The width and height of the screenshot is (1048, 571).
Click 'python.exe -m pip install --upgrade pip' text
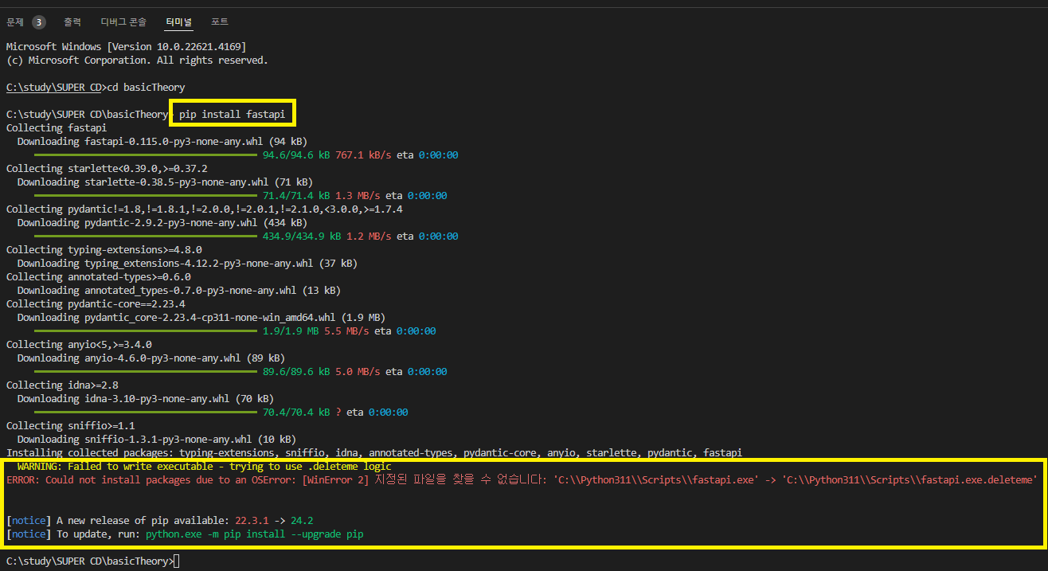[254, 534]
